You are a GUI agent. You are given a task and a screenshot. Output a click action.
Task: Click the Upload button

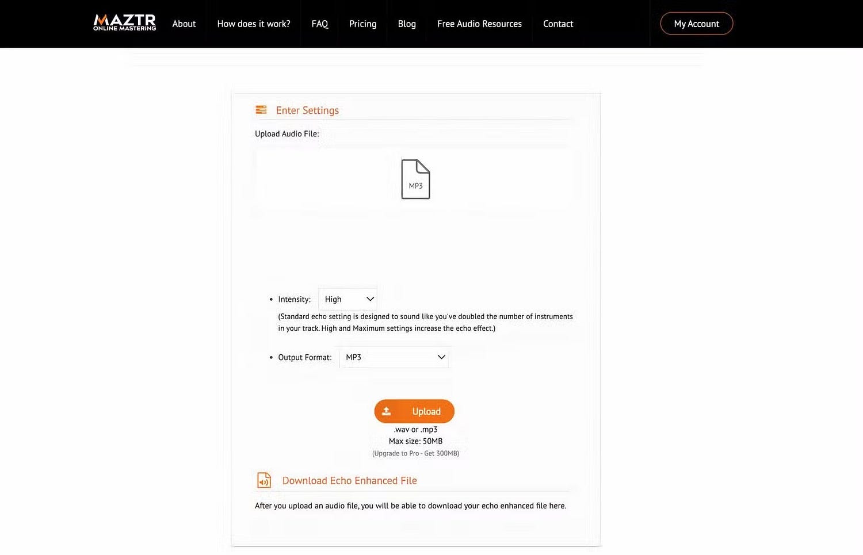coord(414,411)
